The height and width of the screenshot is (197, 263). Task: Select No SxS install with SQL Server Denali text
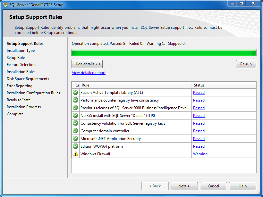click(118, 116)
